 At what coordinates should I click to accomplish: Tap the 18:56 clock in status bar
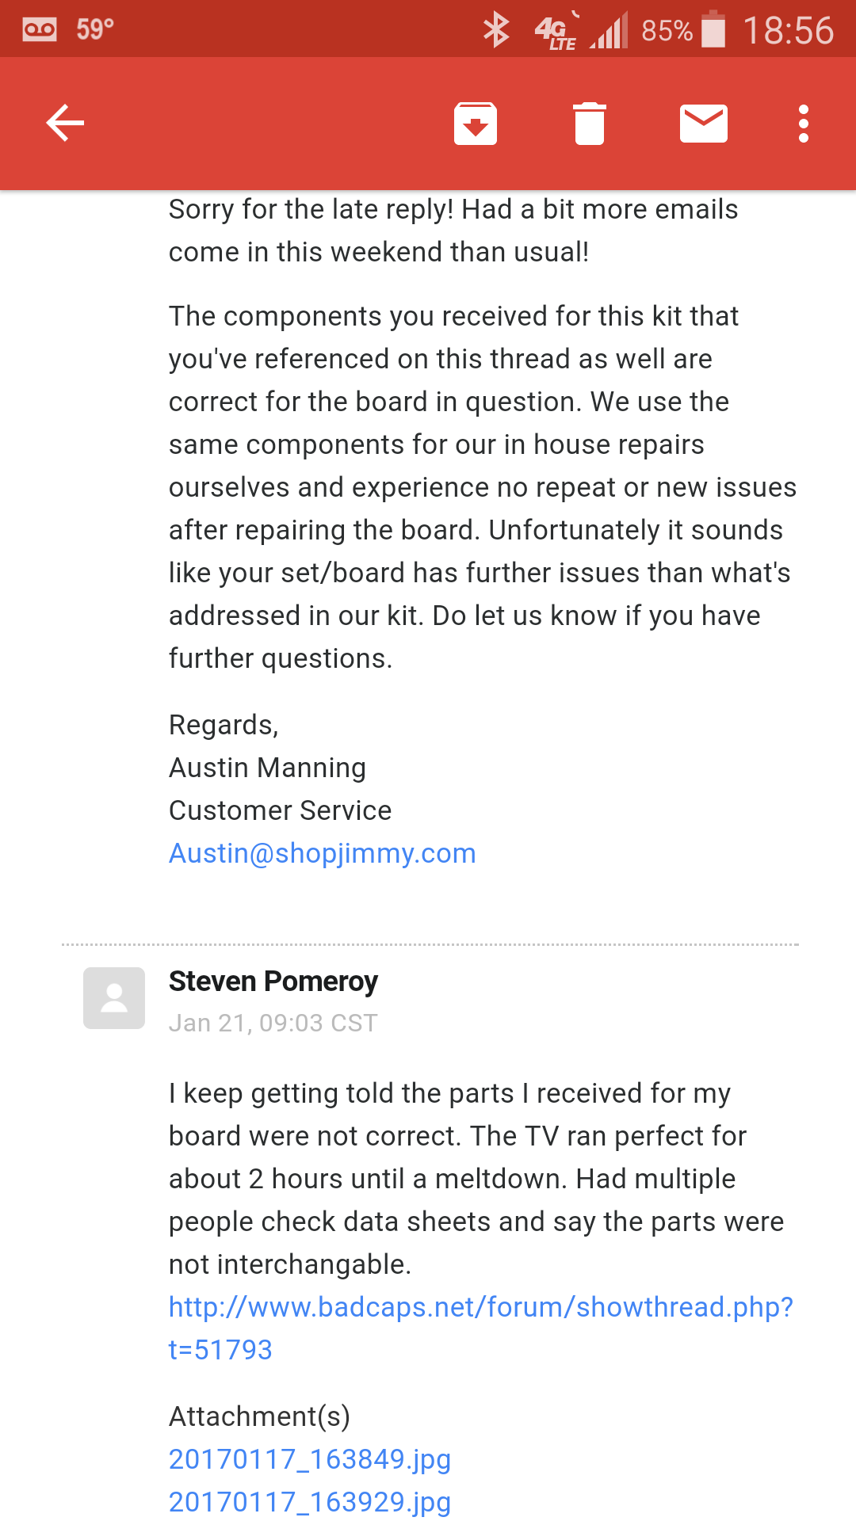(788, 30)
